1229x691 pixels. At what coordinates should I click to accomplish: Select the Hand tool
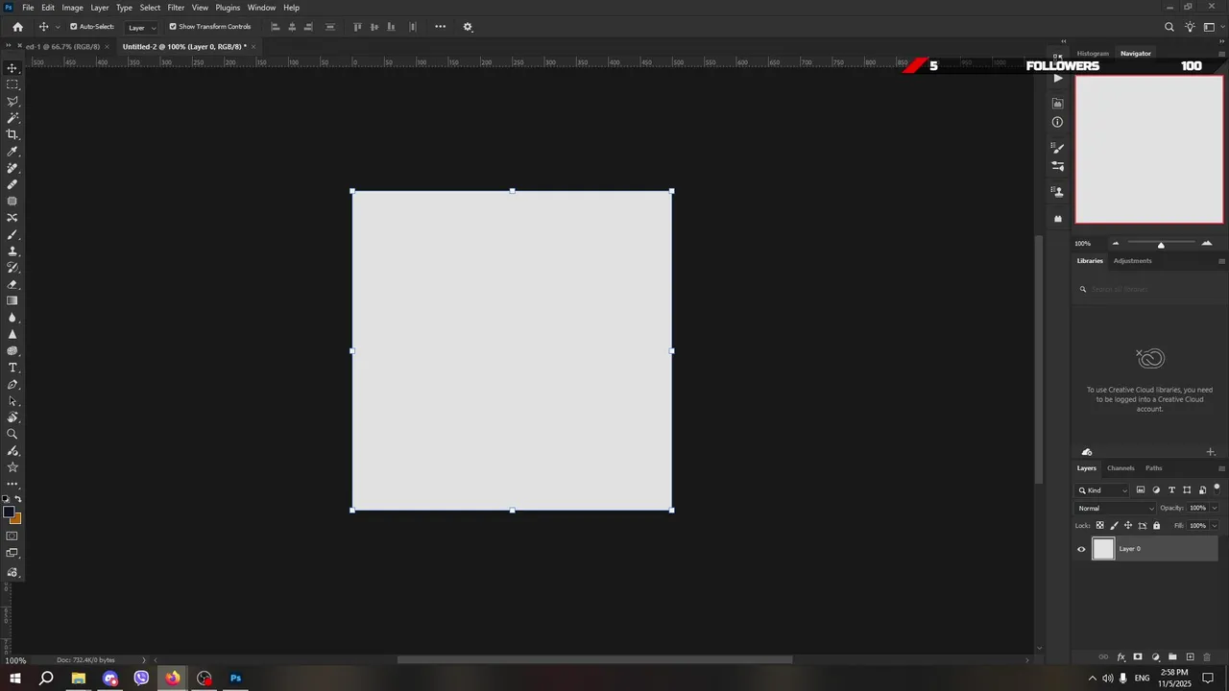coord(12,417)
